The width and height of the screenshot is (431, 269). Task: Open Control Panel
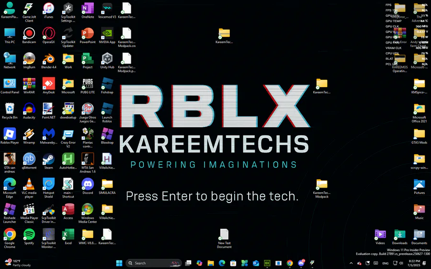(10, 86)
